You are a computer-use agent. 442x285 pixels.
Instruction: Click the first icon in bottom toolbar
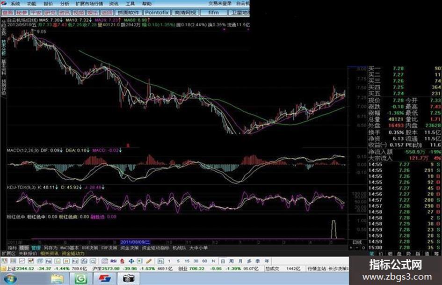[x=5, y=261]
